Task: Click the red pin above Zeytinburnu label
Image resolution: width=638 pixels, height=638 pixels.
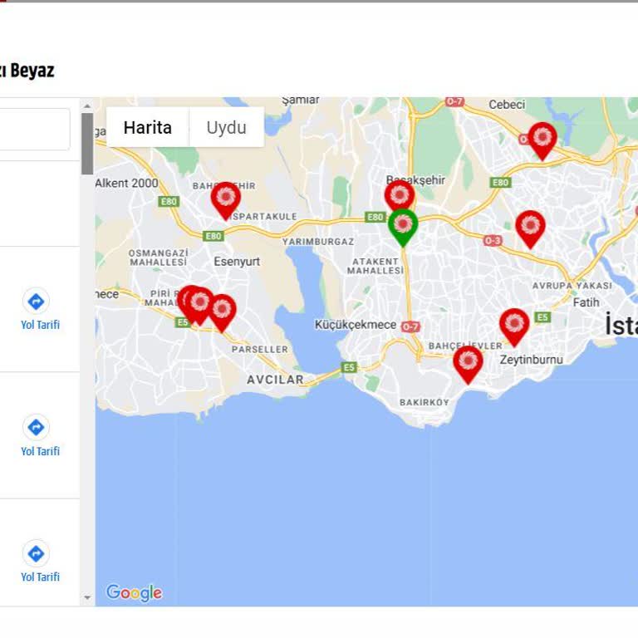Action: click(x=514, y=325)
